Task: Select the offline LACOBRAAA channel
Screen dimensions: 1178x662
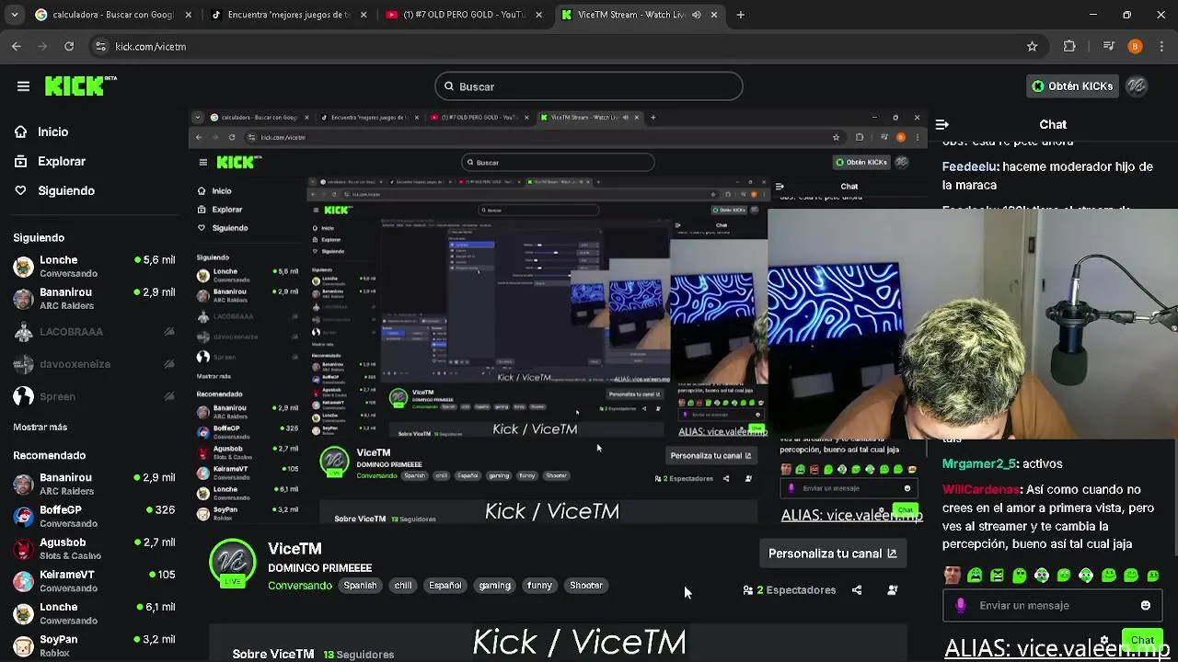Action: tap(94, 331)
